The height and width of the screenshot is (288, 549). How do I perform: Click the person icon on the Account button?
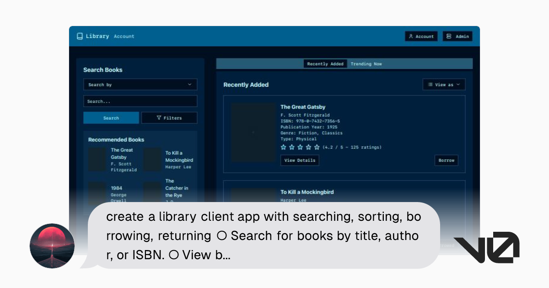point(411,36)
